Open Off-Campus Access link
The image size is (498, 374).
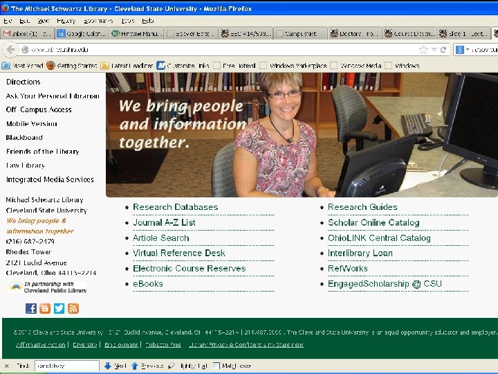tap(39, 109)
